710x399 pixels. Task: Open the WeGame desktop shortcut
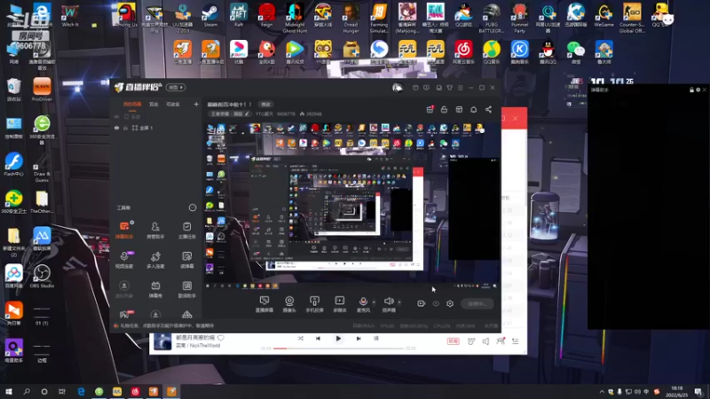pos(603,15)
